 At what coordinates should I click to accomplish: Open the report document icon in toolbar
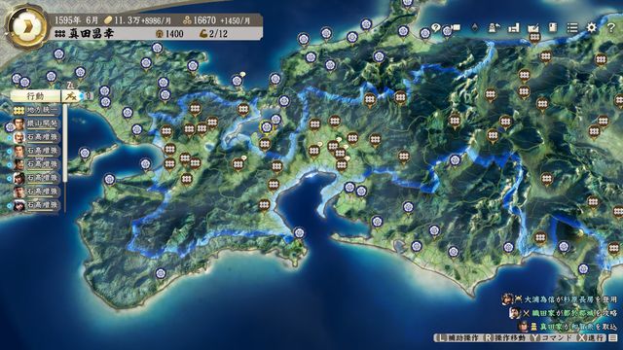coord(553,27)
